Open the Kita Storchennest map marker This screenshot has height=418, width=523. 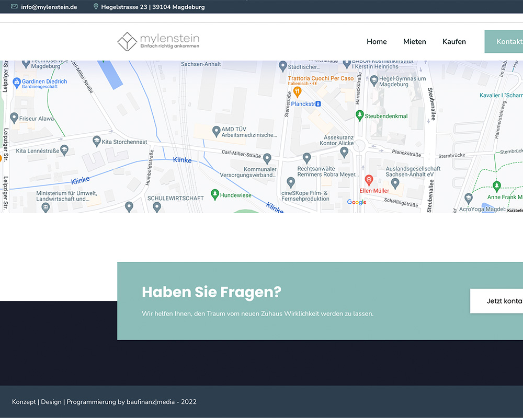97,141
